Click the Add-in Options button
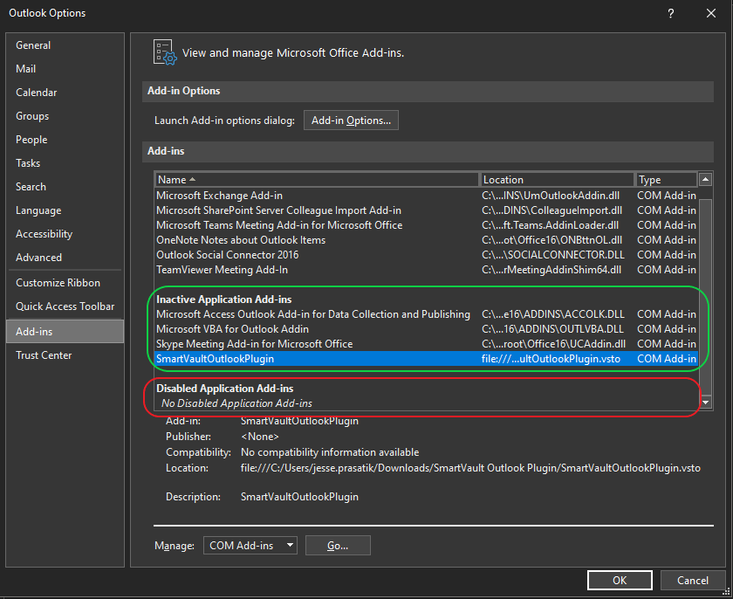The image size is (733, 599). click(351, 120)
